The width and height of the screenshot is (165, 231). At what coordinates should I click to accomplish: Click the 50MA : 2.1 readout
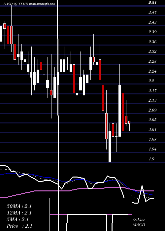click(x=19, y=206)
